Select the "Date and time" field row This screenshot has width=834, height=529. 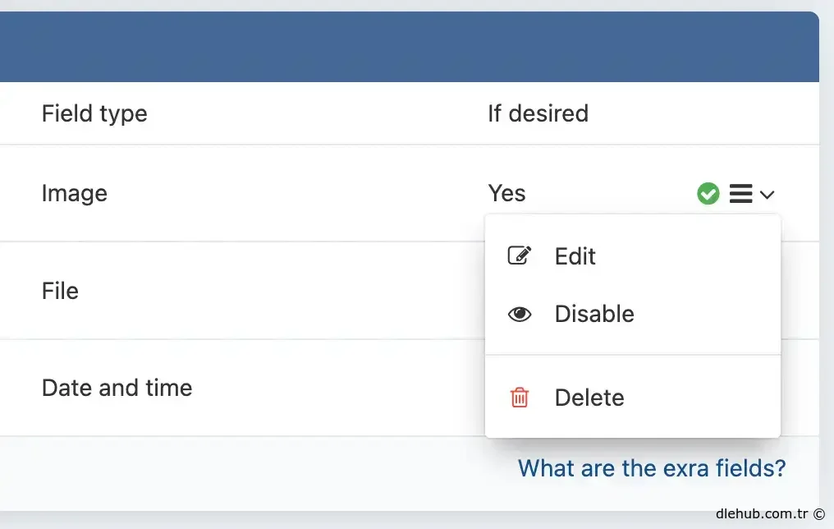coord(117,388)
